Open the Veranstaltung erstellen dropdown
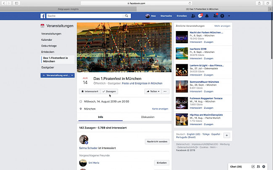Viewport: 273px width, 170px height. coord(58,75)
